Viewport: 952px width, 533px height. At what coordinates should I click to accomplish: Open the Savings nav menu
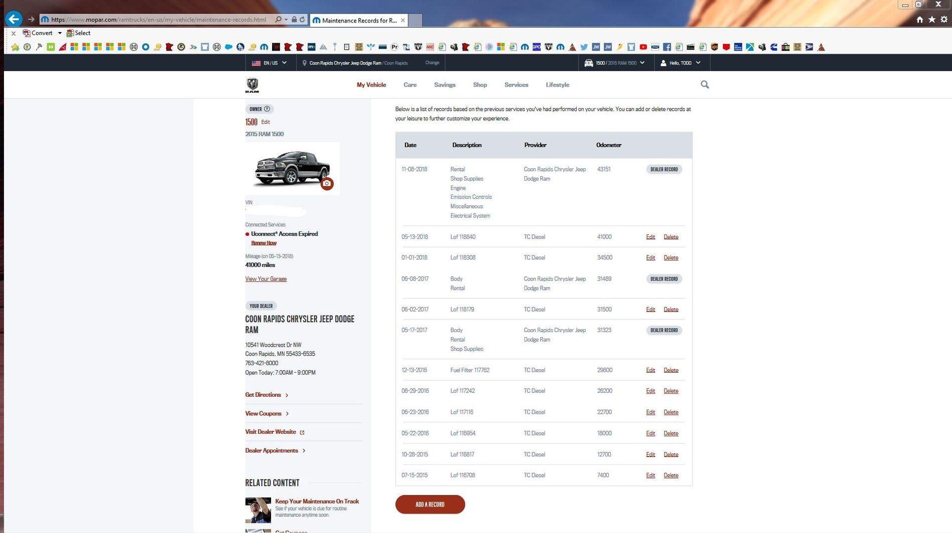444,85
